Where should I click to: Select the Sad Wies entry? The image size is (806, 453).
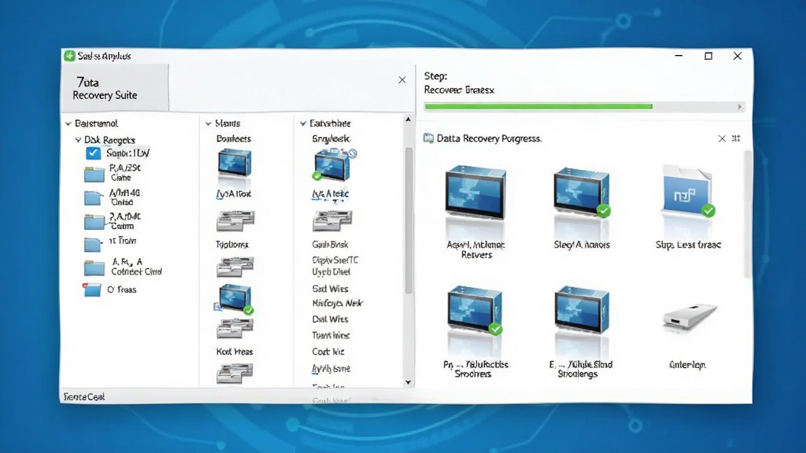[x=330, y=289]
